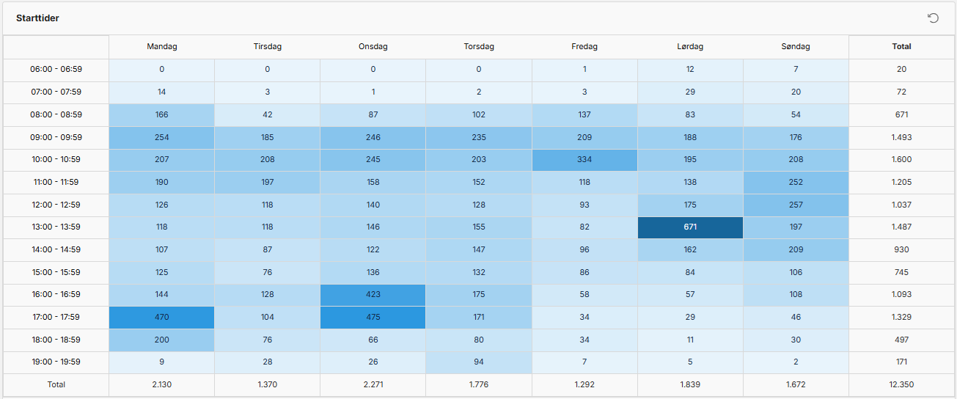Click the Onsdag cell showing 475
The height and width of the screenshot is (399, 957).
(373, 317)
